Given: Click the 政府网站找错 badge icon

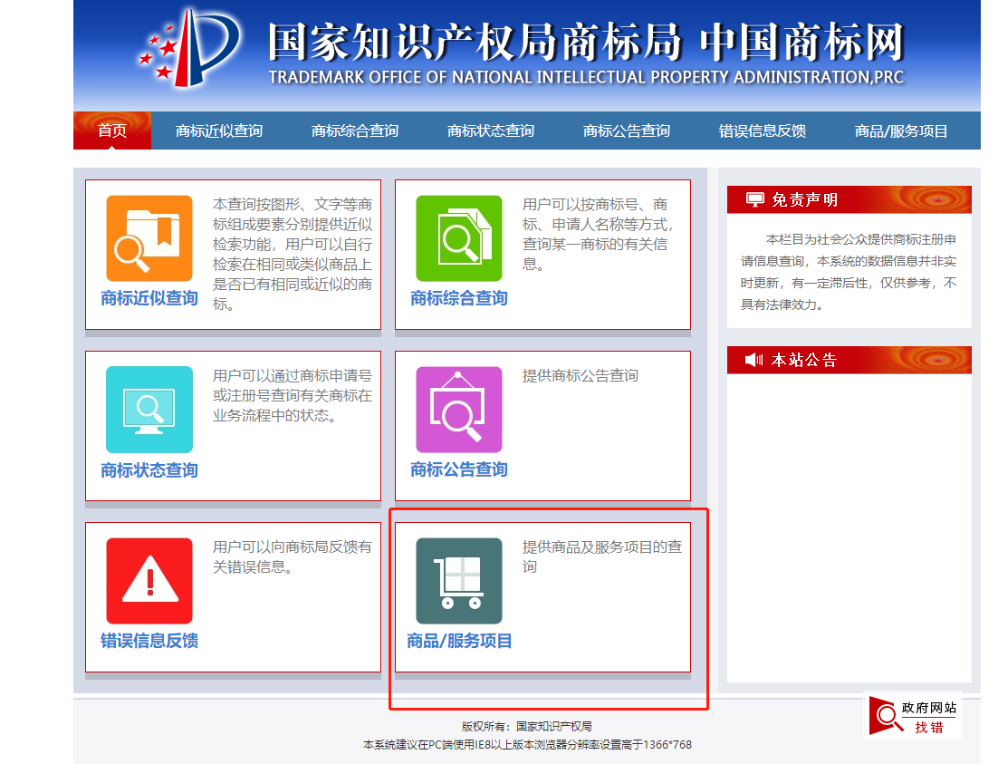Looking at the screenshot, I should (913, 716).
